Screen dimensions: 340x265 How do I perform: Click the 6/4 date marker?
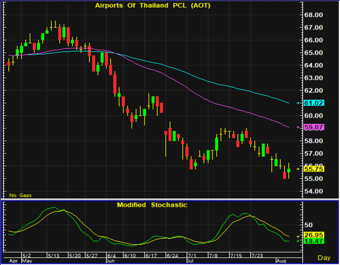click(112, 255)
